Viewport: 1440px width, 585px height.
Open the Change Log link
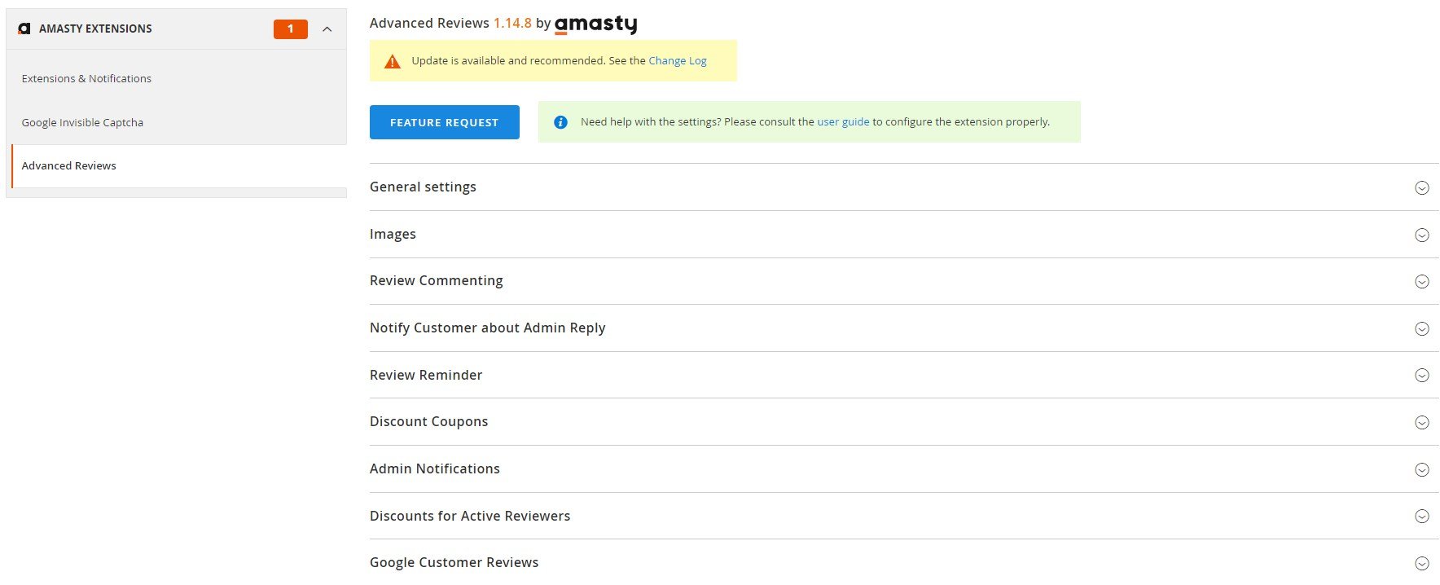point(678,60)
